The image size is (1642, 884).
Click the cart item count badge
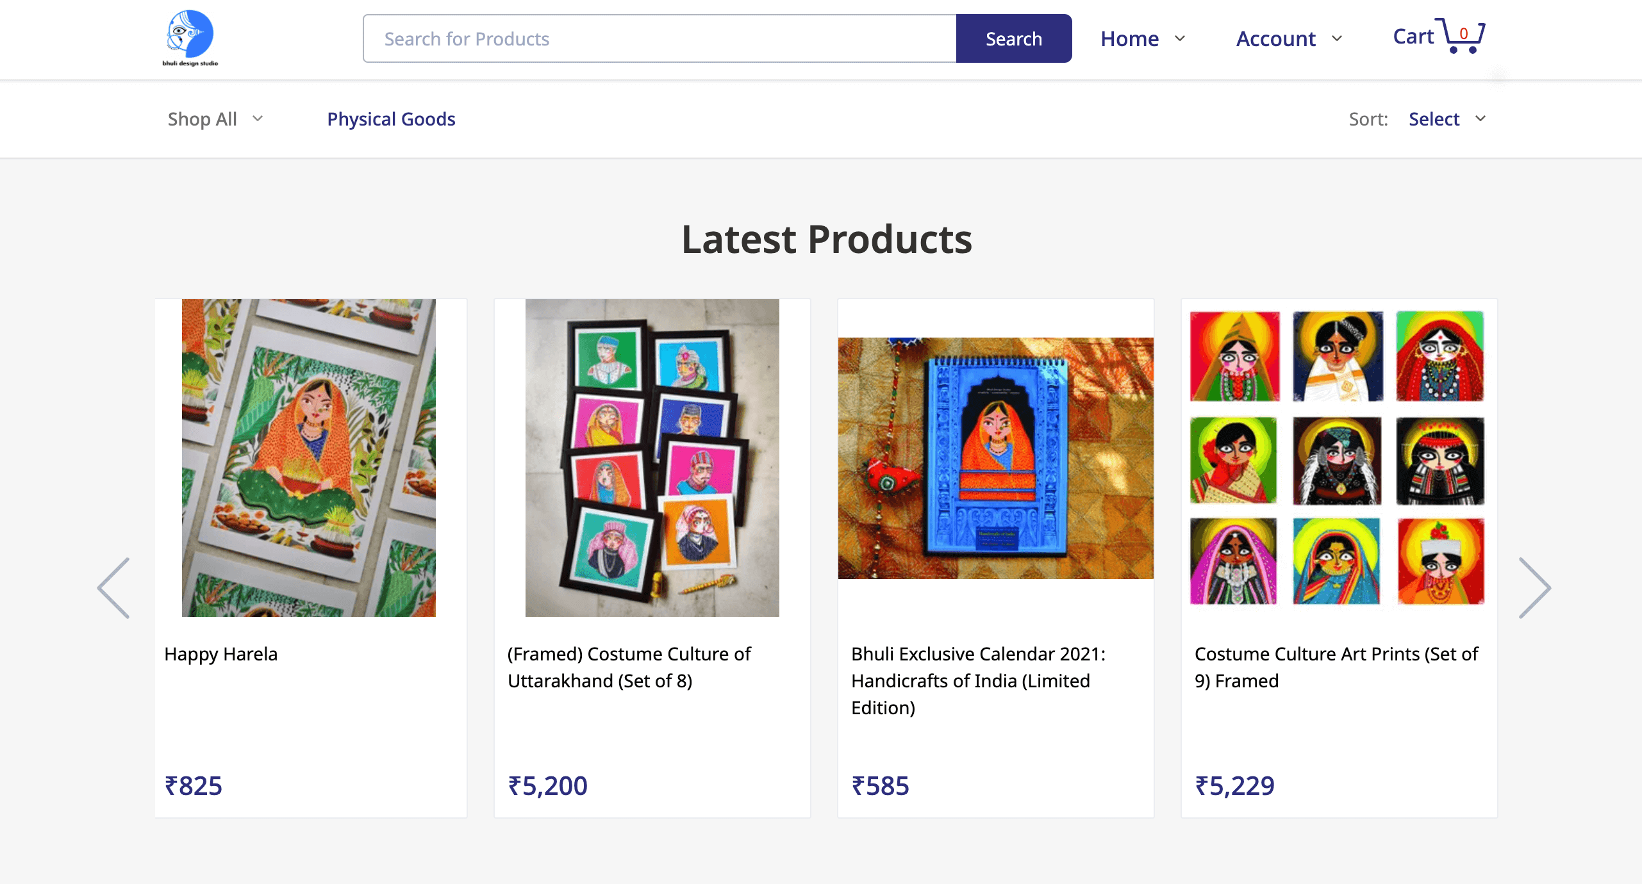(x=1463, y=34)
